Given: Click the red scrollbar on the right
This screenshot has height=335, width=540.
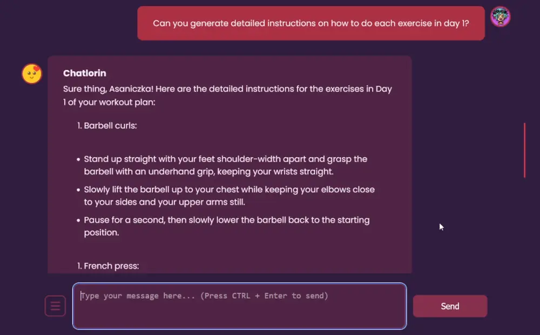Looking at the screenshot, I should coord(525,150).
